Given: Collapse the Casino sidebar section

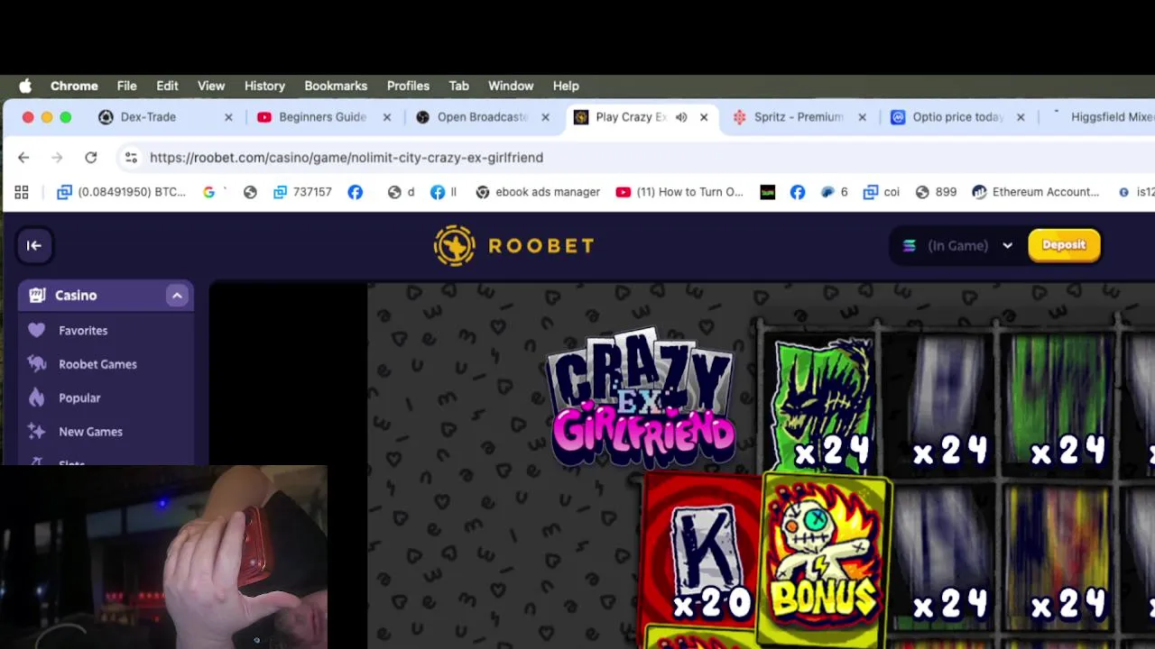Looking at the screenshot, I should tap(177, 296).
